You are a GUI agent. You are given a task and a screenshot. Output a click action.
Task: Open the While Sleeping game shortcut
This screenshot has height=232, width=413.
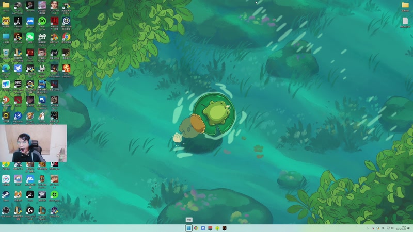click(x=66, y=69)
